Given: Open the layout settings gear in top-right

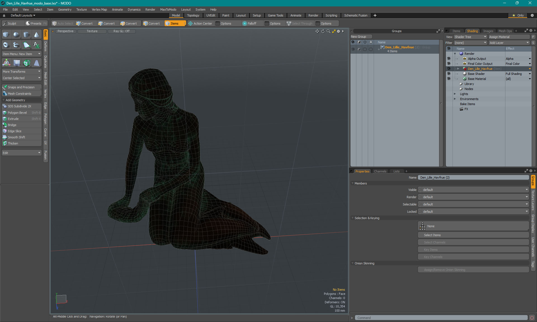Looking at the screenshot, I should (532, 15).
